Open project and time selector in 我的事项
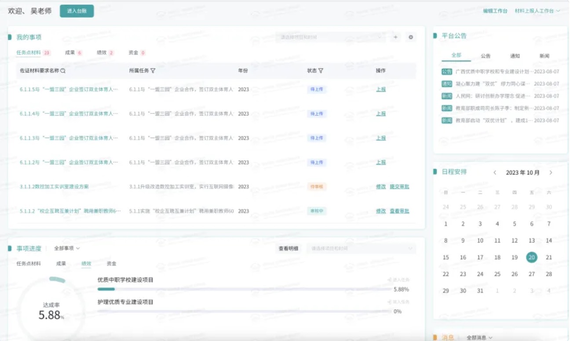570x341 pixels. click(x=331, y=37)
